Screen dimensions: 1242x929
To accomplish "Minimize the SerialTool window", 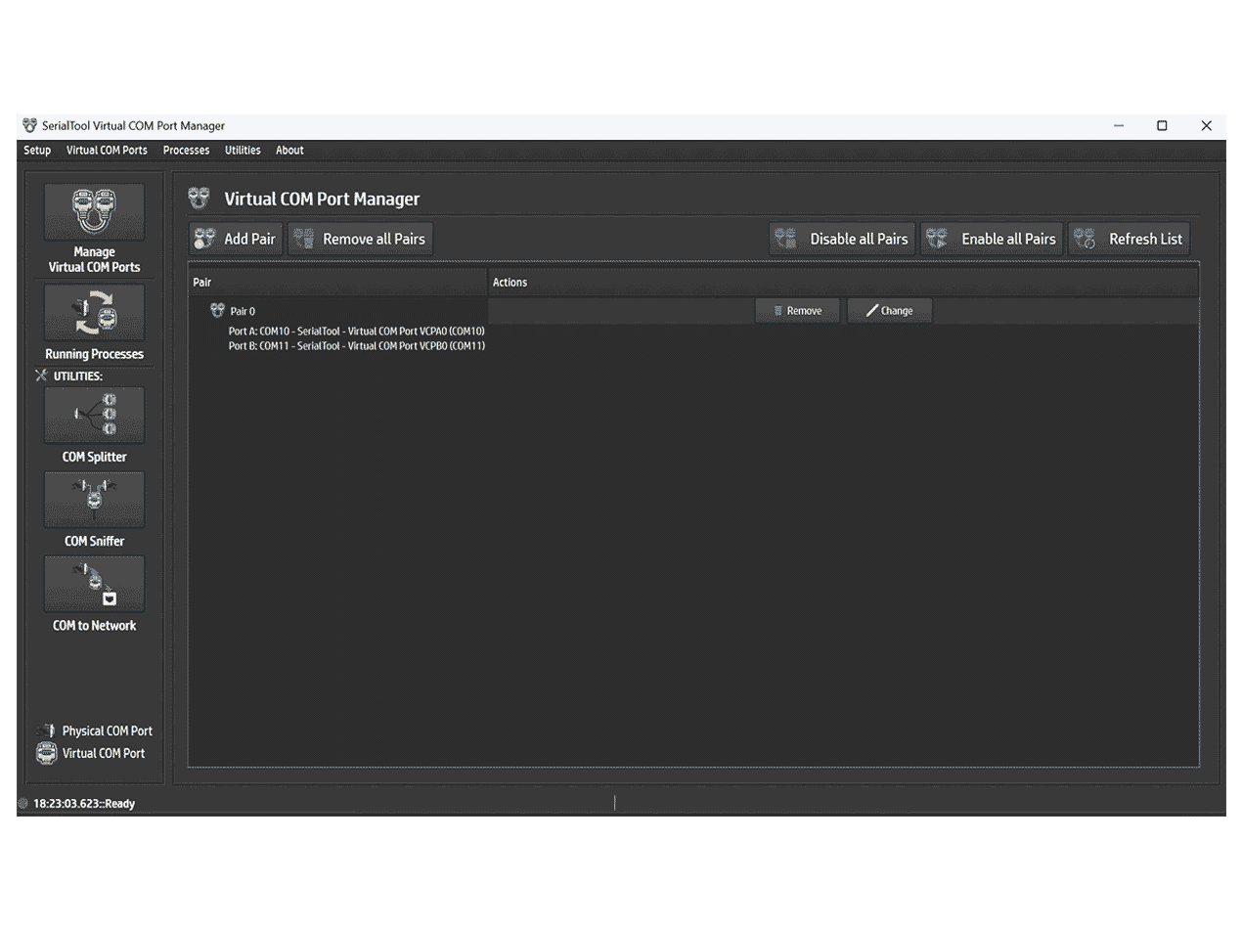I will pyautogui.click(x=1119, y=126).
